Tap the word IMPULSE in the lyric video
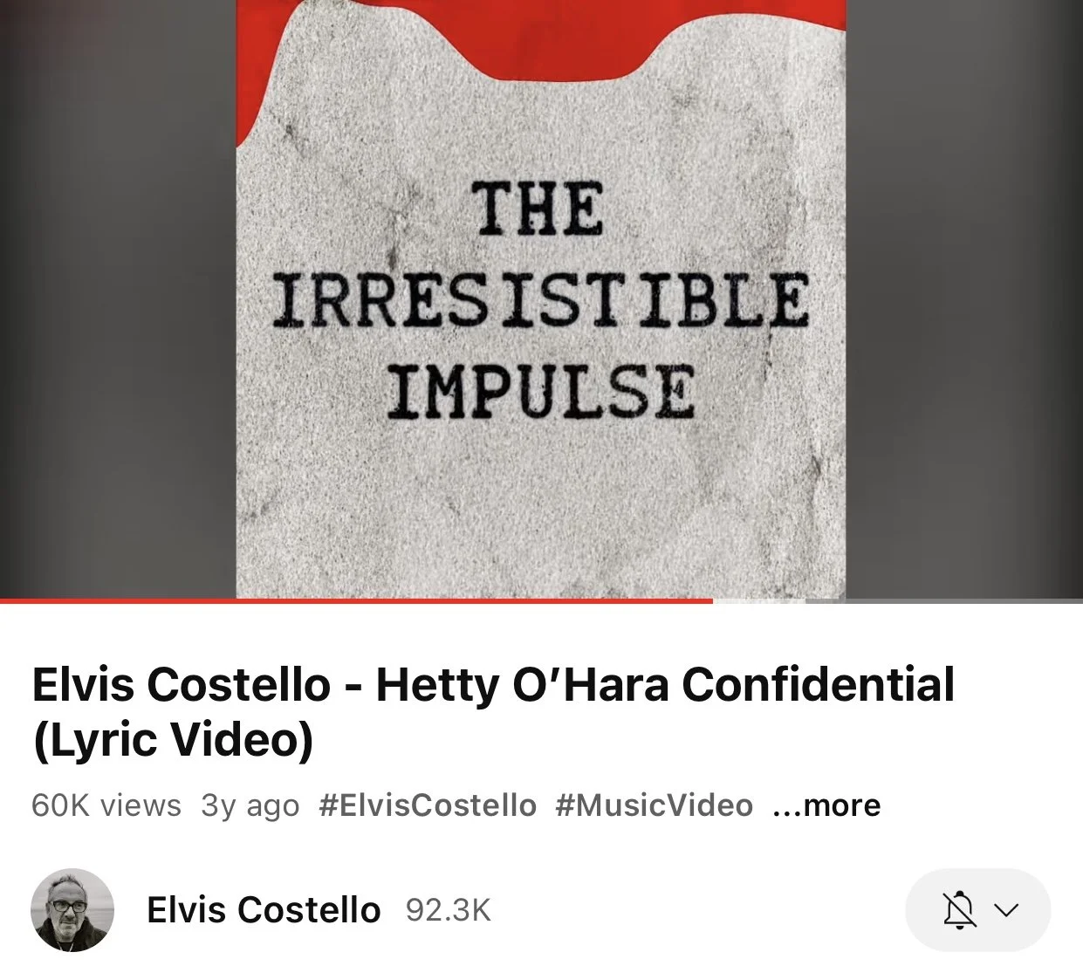The height and width of the screenshot is (966, 1083). [541, 391]
